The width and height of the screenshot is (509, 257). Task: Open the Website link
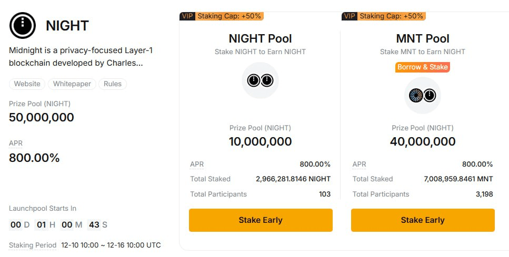tap(27, 84)
